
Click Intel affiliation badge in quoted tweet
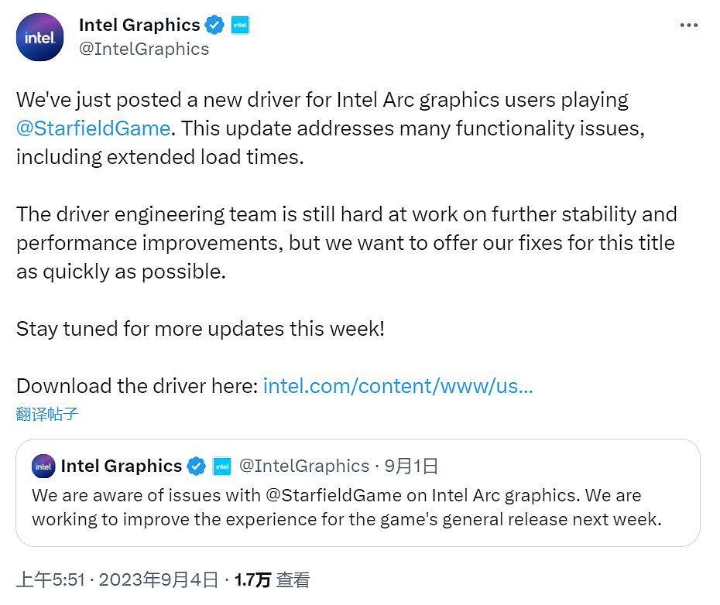(222, 466)
